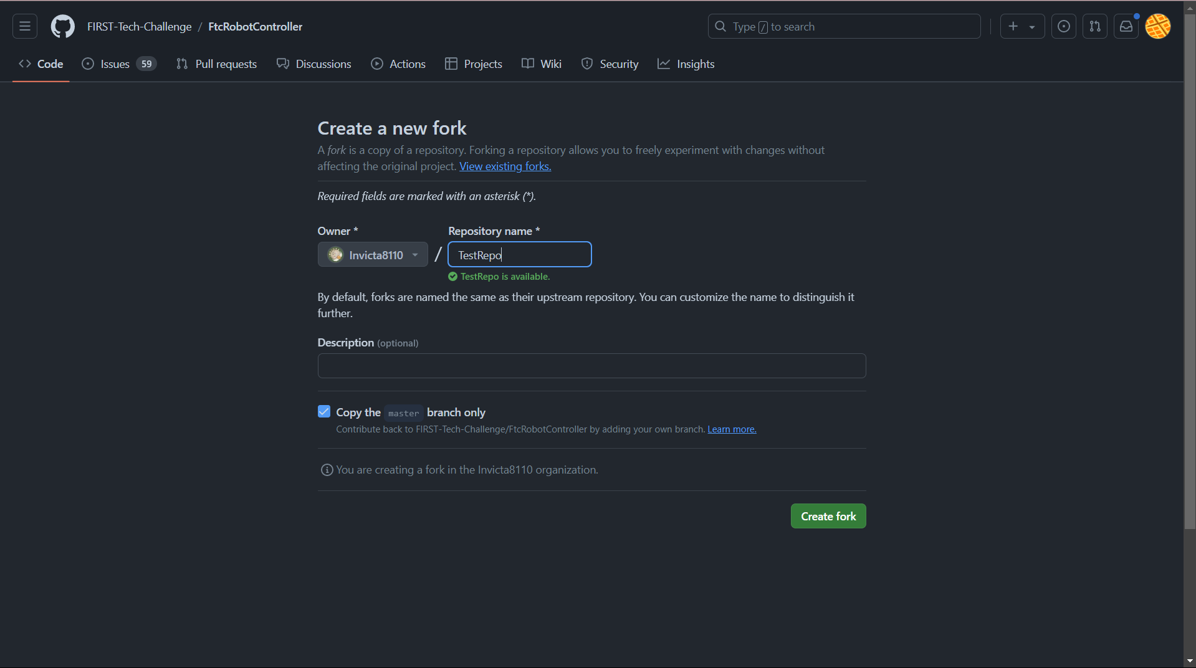The height and width of the screenshot is (668, 1196).
Task: Open the user avatar menu
Action: point(1158,26)
